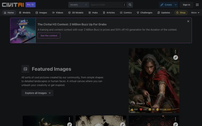Expand the More navigation dropdown

click(x=195, y=13)
